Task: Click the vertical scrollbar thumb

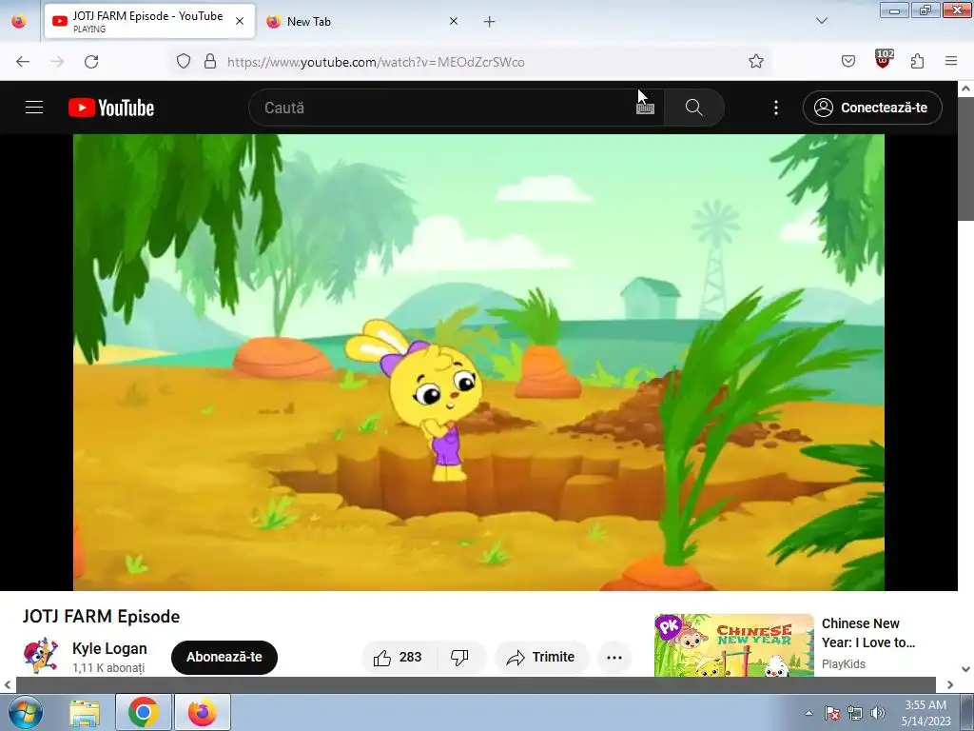Action: click(965, 159)
